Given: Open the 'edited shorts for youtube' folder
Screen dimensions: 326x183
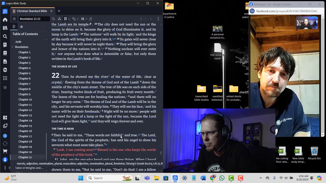Looking at the screenshot, I should 234,93.
